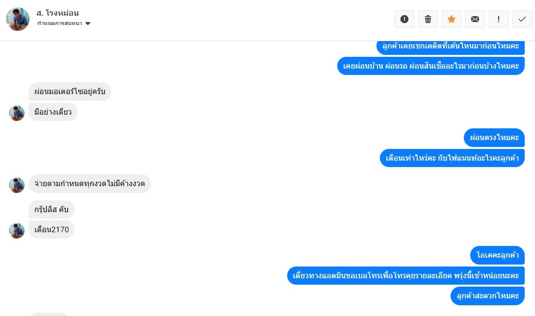Image resolution: width=535 pixels, height=316 pixels.
Task: Mark conversation done with checkmark icon
Action: click(x=522, y=19)
